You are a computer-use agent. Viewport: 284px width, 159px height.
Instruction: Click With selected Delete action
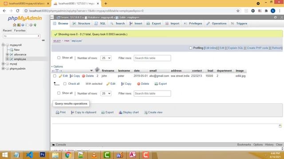coord(143,84)
